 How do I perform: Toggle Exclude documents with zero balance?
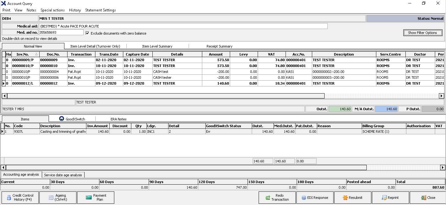point(87,33)
